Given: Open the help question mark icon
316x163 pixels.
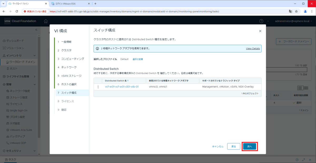Looking at the screenshot, I should pyautogui.click(x=261, y=21).
